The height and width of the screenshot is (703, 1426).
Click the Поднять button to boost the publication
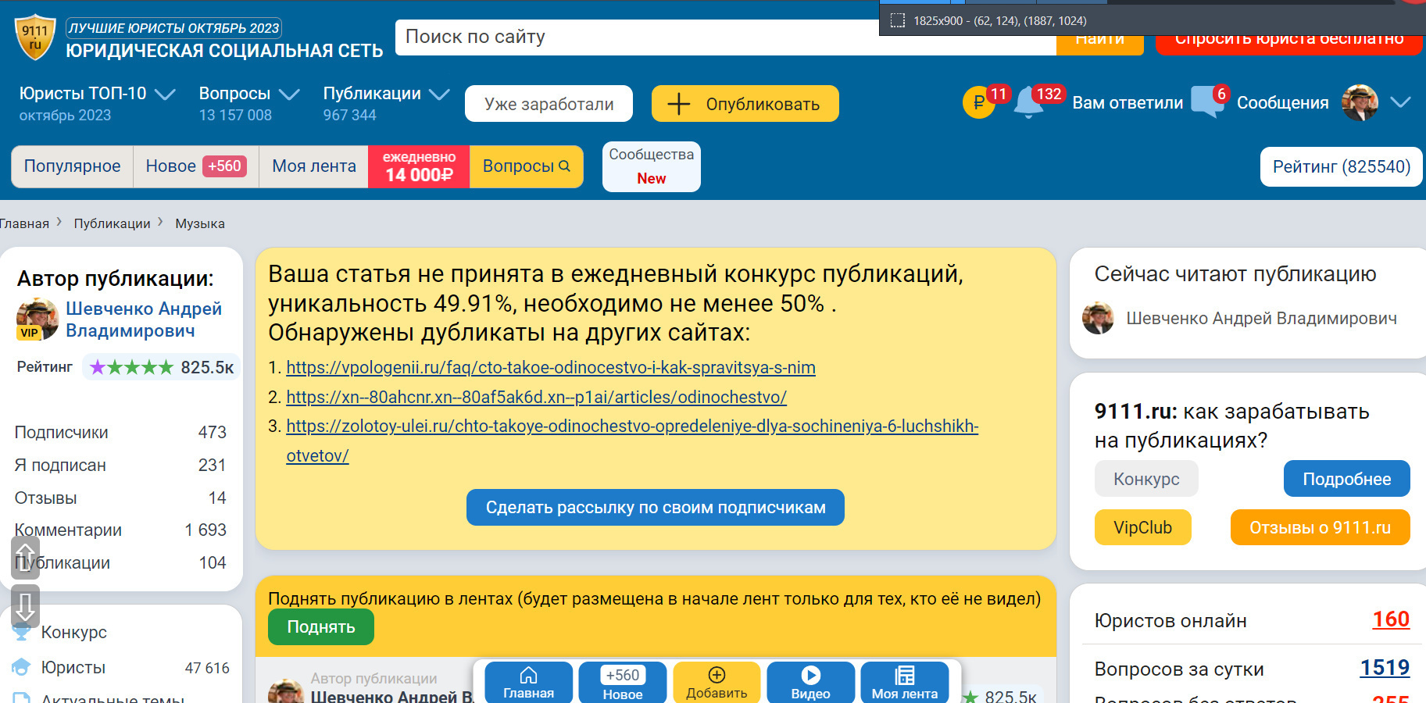pos(320,626)
